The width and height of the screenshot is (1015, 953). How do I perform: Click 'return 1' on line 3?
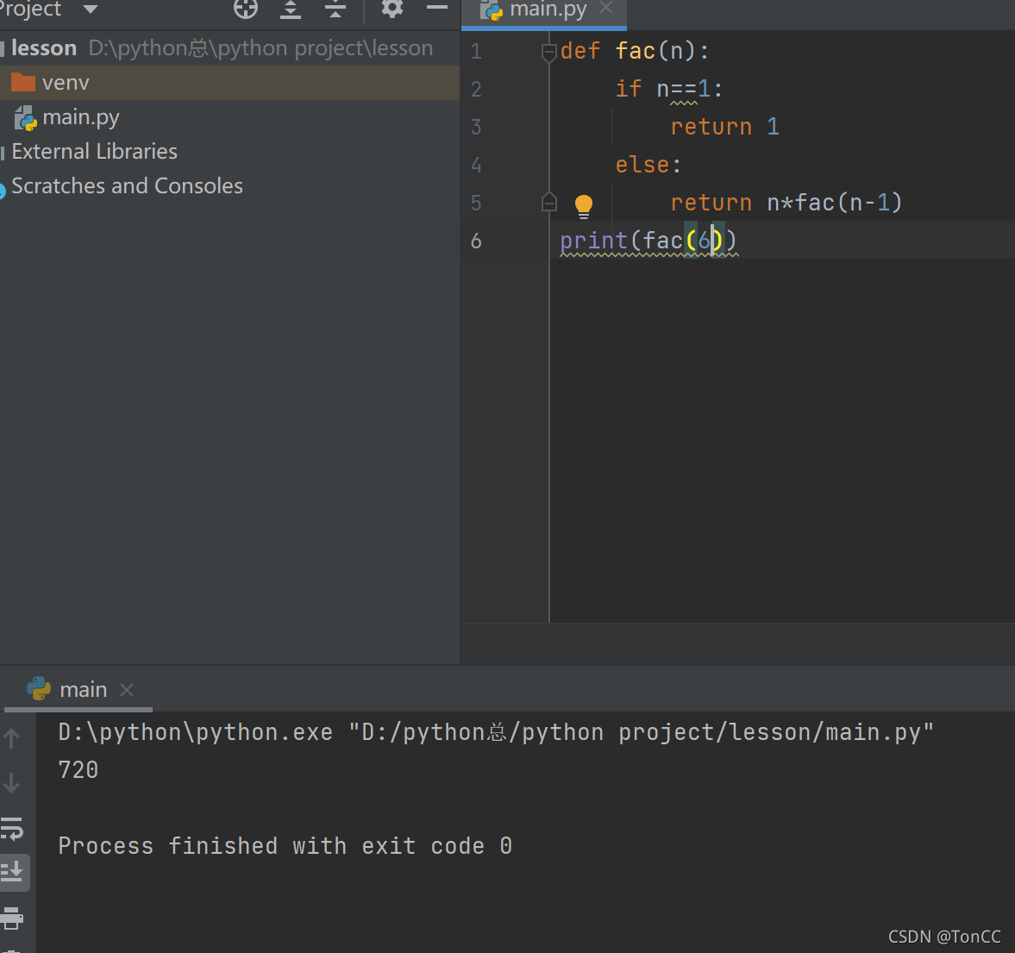tap(724, 127)
